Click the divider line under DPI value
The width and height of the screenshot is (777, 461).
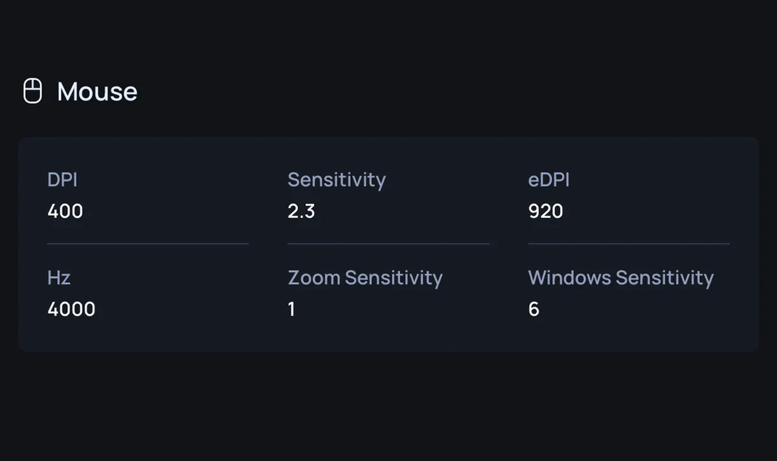coord(148,243)
